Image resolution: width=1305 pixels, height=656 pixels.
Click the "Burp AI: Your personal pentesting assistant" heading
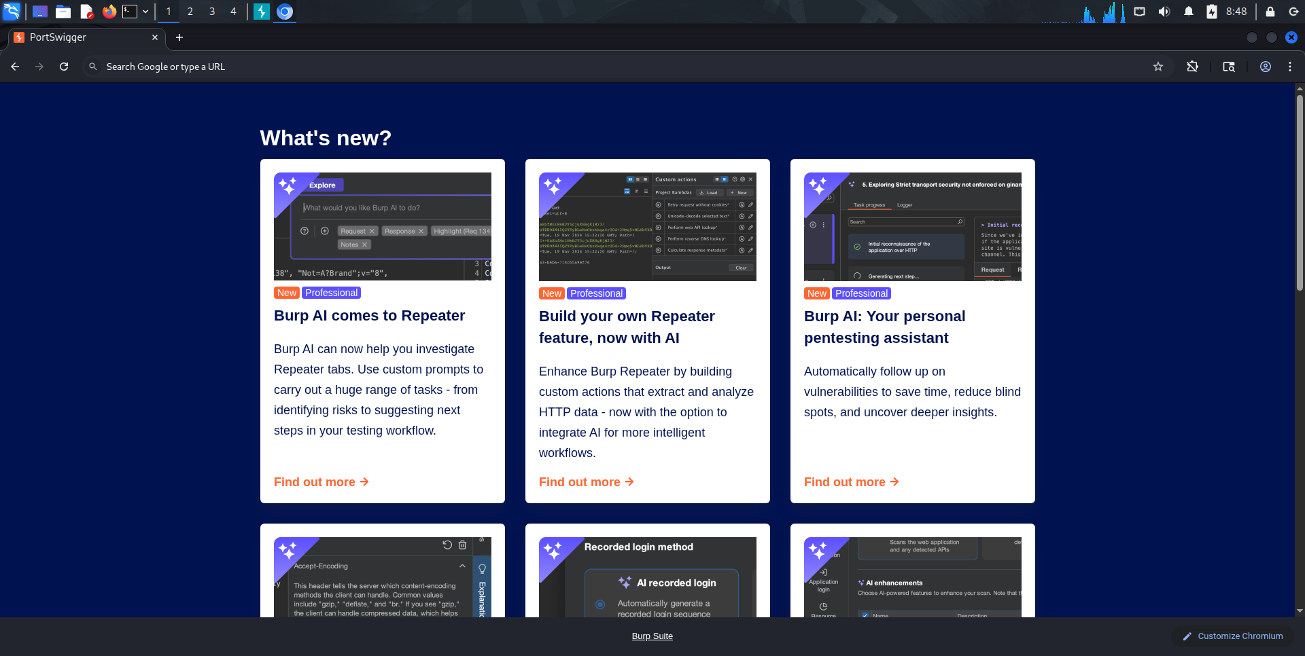[x=885, y=327]
